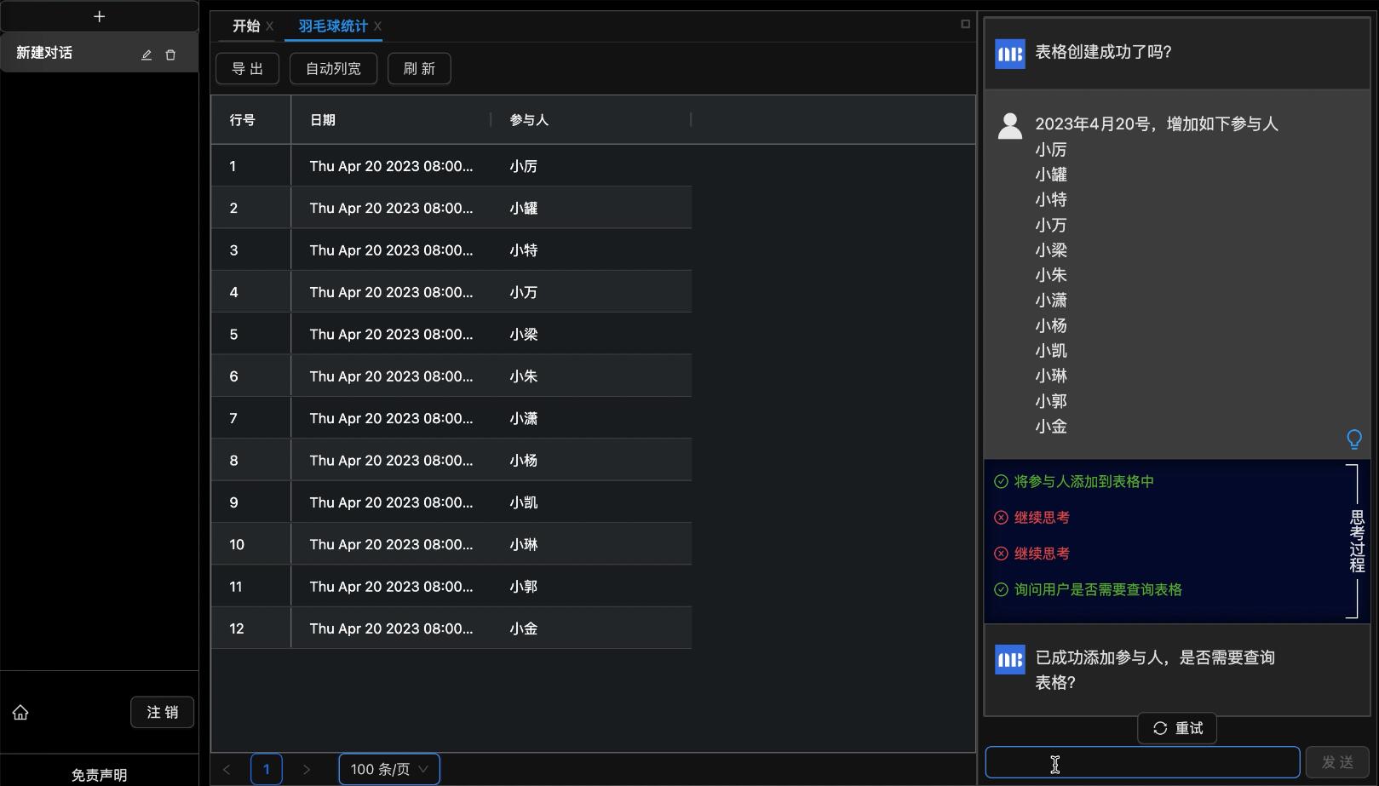Click the maximize panel icon above the table
The width and height of the screenshot is (1379, 786).
pyautogui.click(x=965, y=24)
